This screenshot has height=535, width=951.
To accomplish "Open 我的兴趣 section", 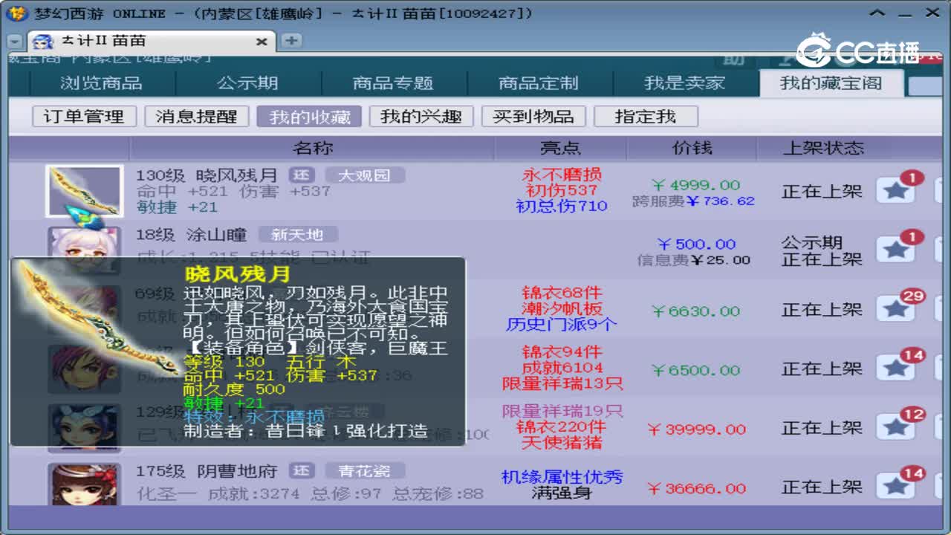I will click(421, 117).
